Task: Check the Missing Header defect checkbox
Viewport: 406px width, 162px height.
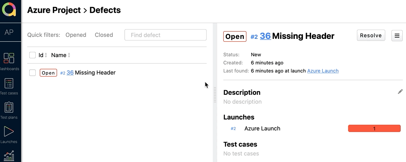Action: tap(32, 72)
